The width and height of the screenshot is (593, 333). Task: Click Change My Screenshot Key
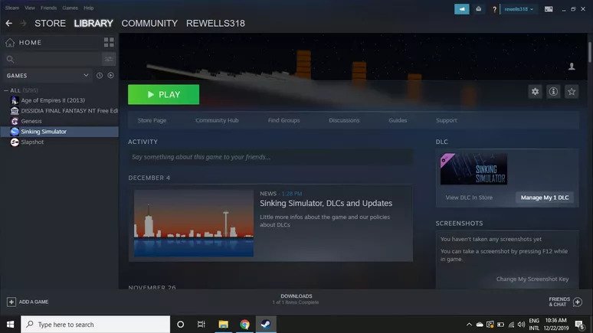[x=532, y=279]
